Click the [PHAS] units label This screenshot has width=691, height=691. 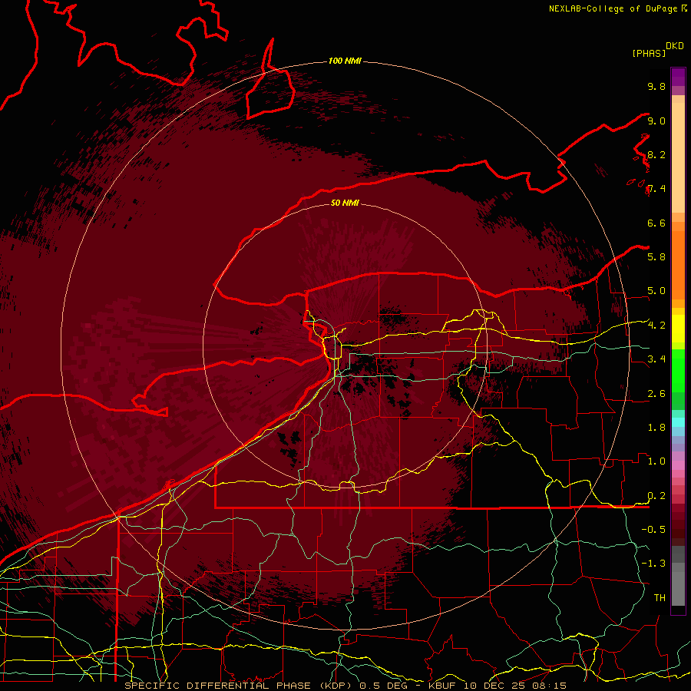649,53
